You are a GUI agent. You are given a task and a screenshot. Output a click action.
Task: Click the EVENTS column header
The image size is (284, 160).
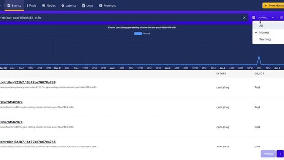[221, 73]
